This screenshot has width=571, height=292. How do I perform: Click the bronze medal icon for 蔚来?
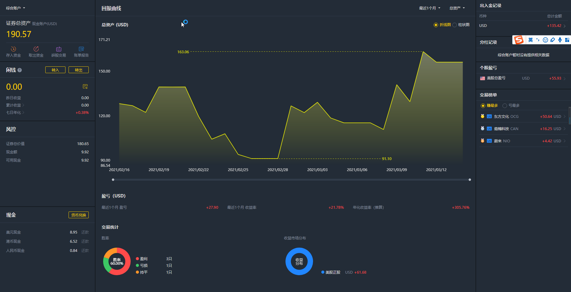[483, 141]
